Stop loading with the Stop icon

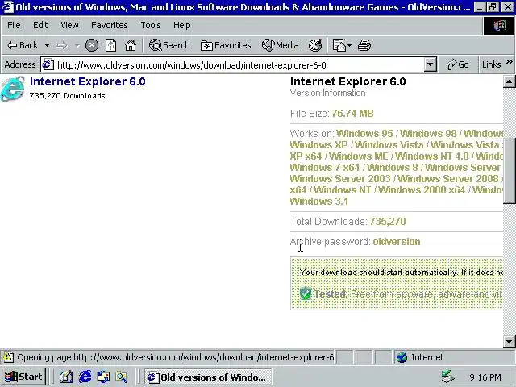(x=92, y=45)
